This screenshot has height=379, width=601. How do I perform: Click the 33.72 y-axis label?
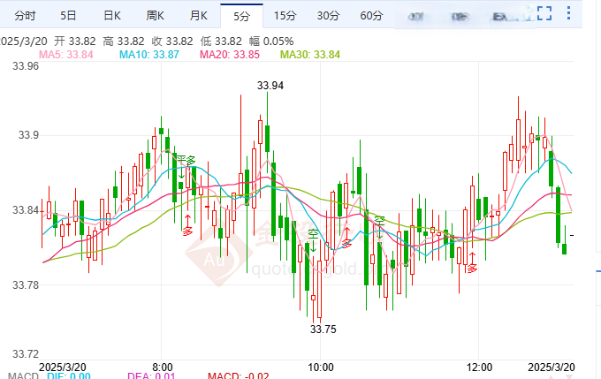[x=26, y=353]
